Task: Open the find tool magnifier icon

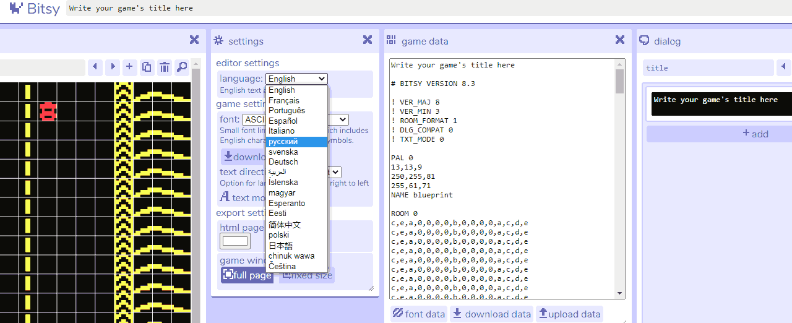Action: tap(181, 67)
